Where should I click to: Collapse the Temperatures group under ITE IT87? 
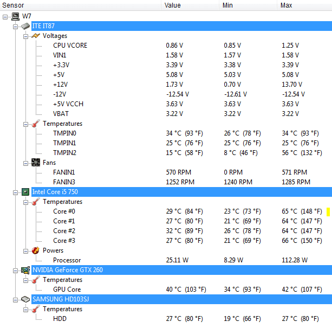coord(25,124)
